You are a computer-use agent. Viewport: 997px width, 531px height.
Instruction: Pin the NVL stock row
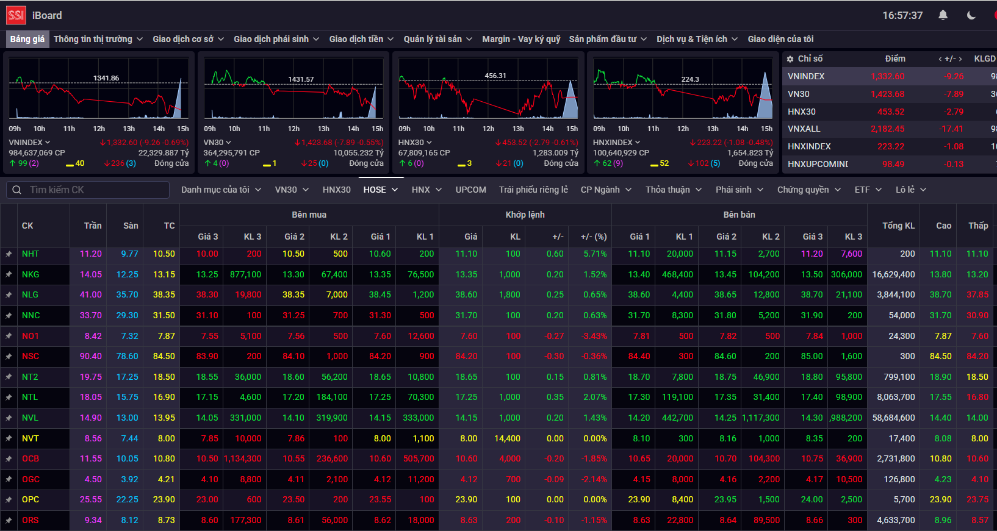9,418
